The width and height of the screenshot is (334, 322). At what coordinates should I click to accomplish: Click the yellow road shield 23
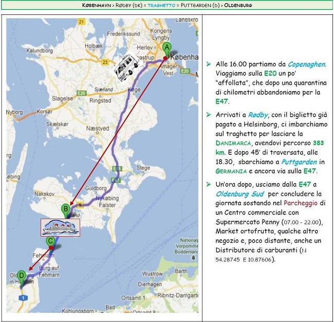[x=105, y=62]
